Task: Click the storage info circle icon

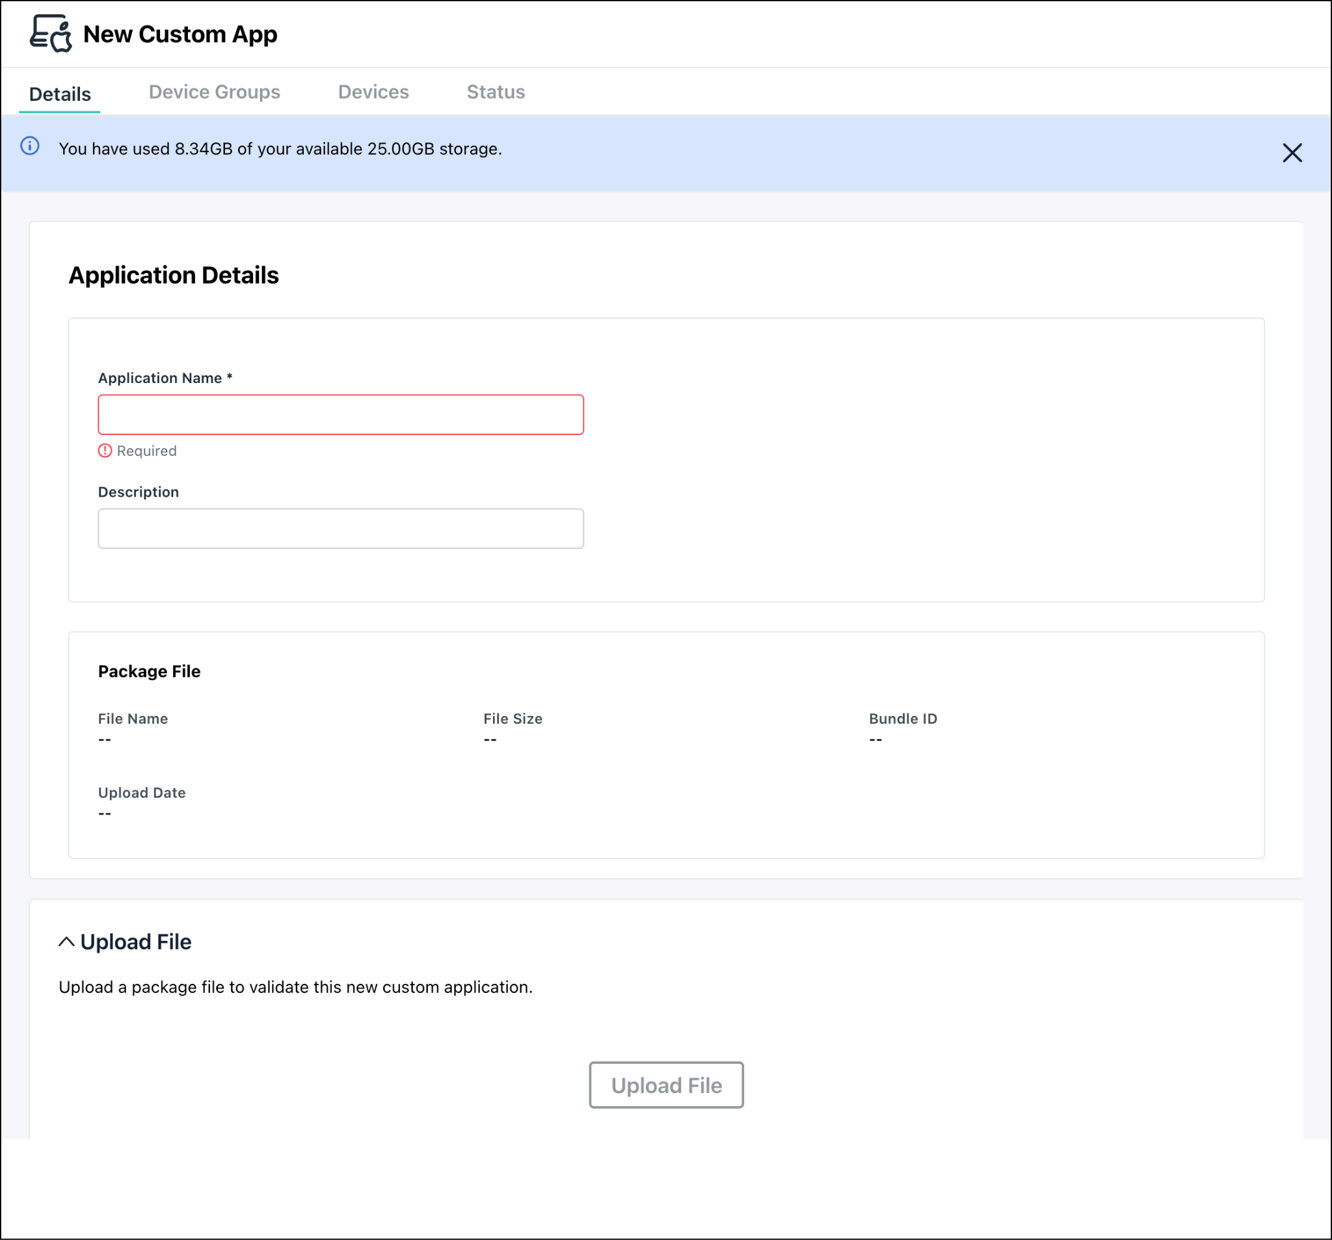Action: [x=30, y=146]
